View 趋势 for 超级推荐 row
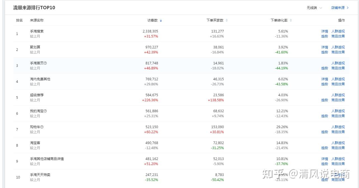Image resolution: width=359 pixels, height=188 pixels. 325,100
